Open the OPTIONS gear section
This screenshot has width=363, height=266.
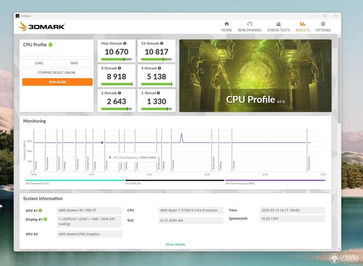pos(323,27)
